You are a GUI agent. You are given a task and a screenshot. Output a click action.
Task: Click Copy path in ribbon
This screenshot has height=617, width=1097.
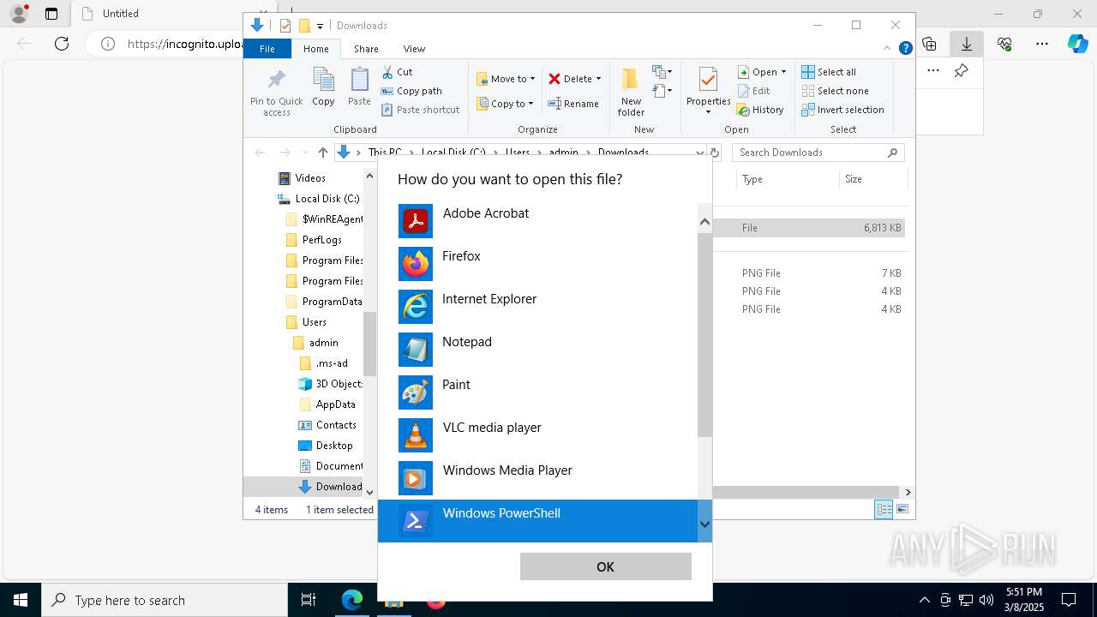tap(411, 91)
